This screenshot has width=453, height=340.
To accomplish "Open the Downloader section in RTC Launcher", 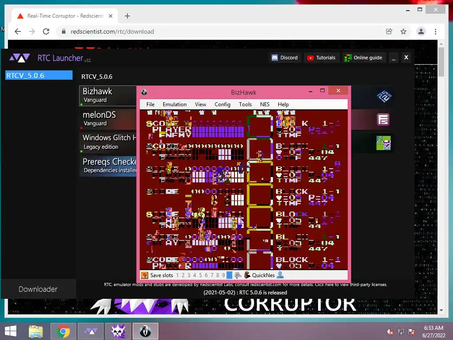I will [x=38, y=289].
